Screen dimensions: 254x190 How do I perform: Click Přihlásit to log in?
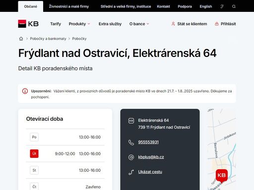point(228,24)
